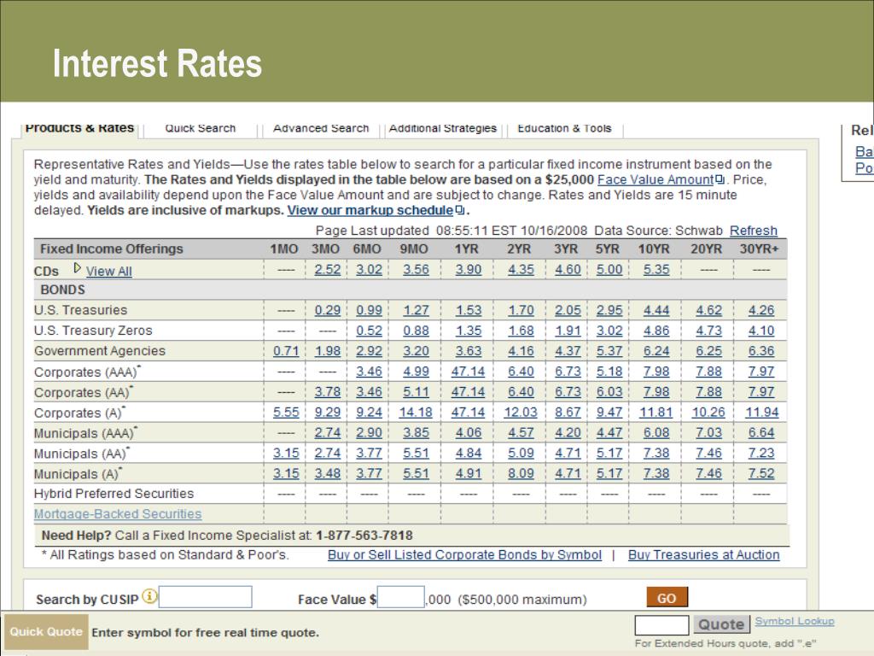Click Municipals (AAA) 6MO yield 2.90
The height and width of the screenshot is (656, 874).
[x=369, y=433]
